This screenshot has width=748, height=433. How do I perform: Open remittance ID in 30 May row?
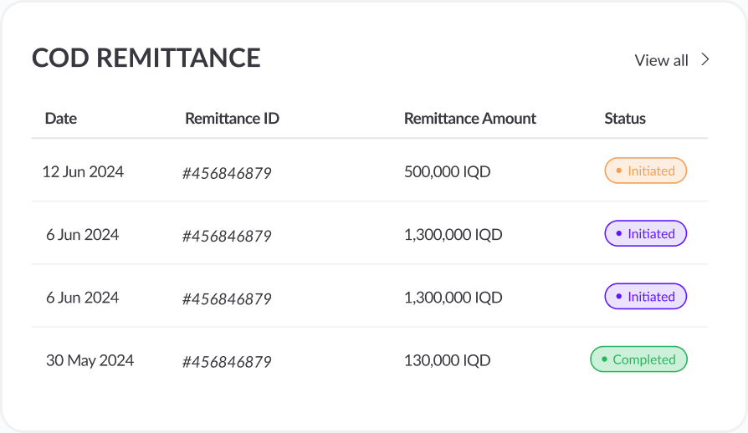(227, 362)
